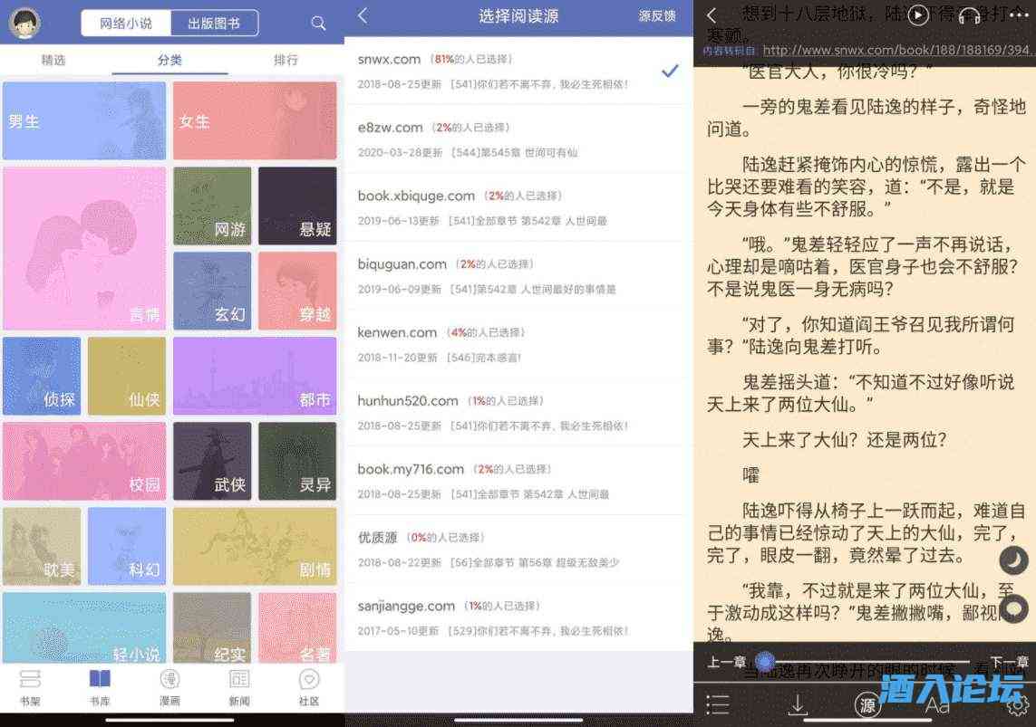This screenshot has width=1036, height=727.
Task: Open the chapter list icon in reader
Action: (719, 705)
